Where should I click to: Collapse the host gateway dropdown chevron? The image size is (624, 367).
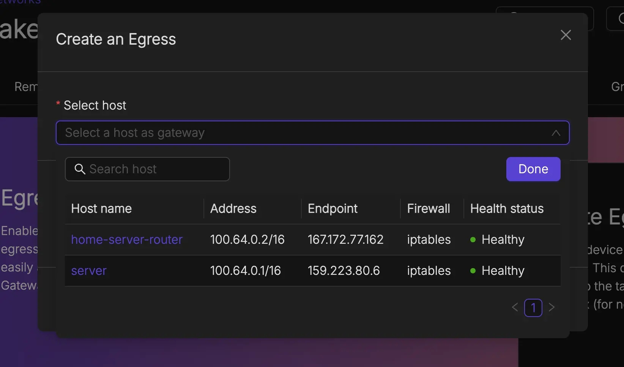pos(556,133)
